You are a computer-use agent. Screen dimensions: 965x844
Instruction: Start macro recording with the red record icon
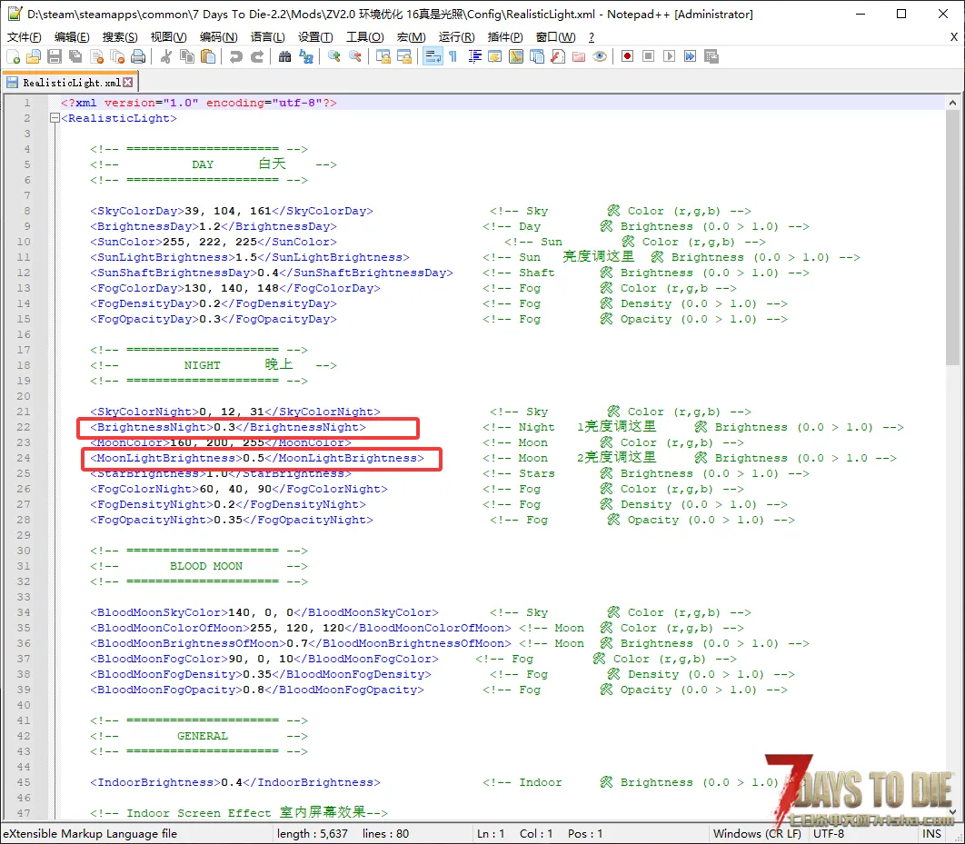pyautogui.click(x=627, y=56)
